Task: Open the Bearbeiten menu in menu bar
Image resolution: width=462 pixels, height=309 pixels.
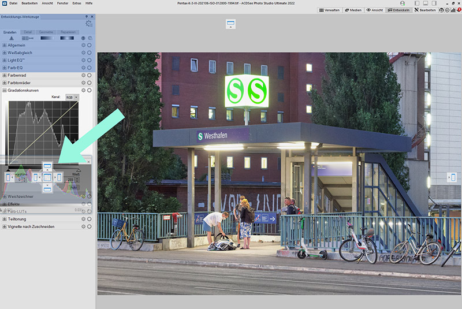Action: (x=29, y=3)
